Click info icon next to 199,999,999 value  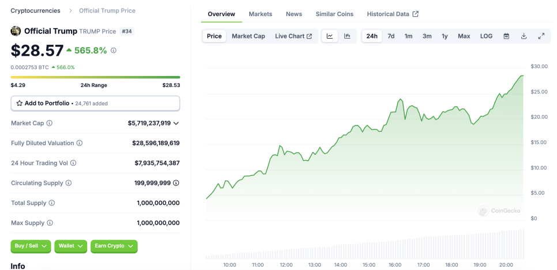coord(176,183)
